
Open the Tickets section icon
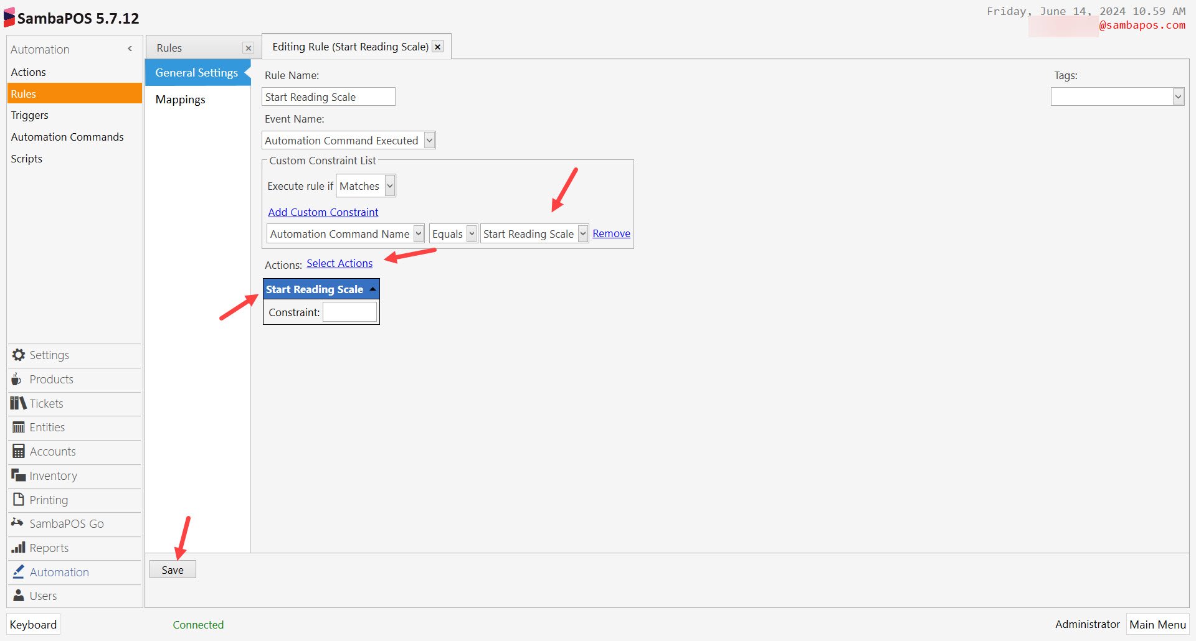click(x=17, y=403)
